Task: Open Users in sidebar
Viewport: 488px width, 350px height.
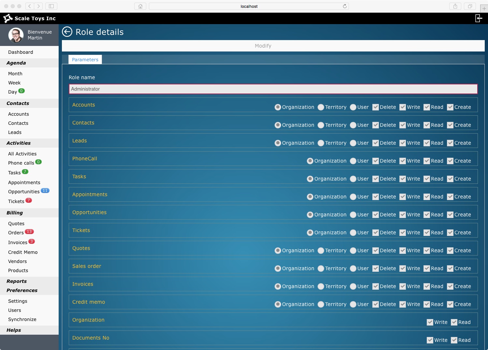Action: (15, 310)
